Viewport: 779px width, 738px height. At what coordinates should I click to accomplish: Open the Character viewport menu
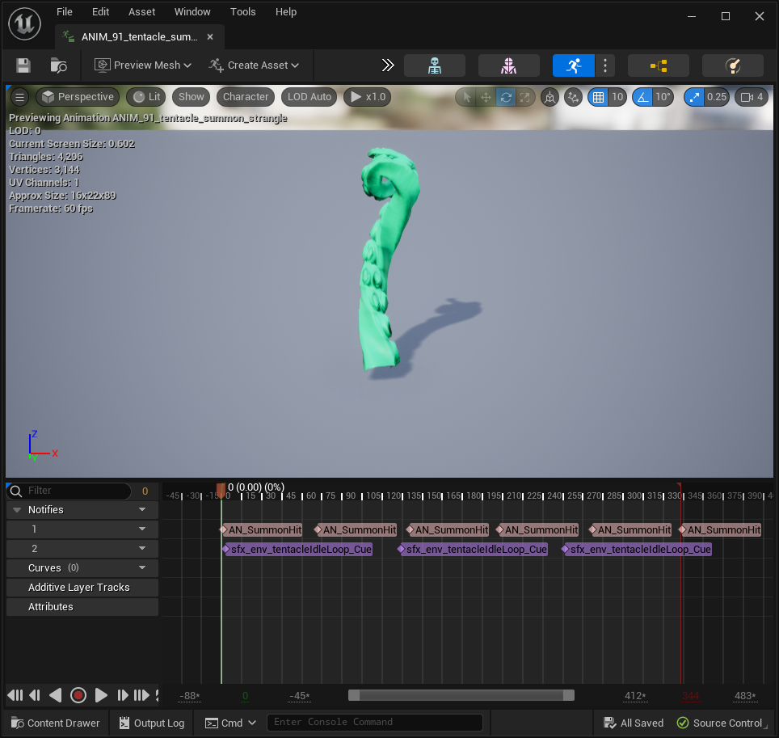(246, 97)
